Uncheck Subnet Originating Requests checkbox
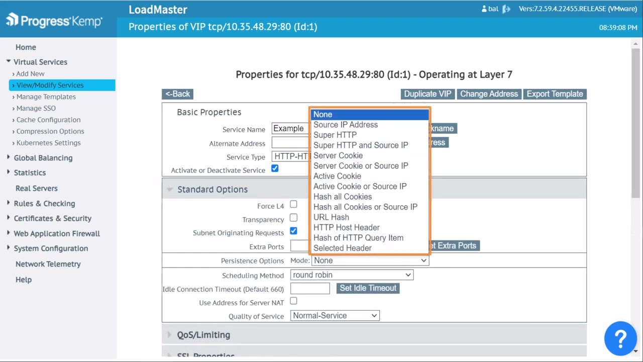Screen dimensions: 643x362 click(x=293, y=231)
